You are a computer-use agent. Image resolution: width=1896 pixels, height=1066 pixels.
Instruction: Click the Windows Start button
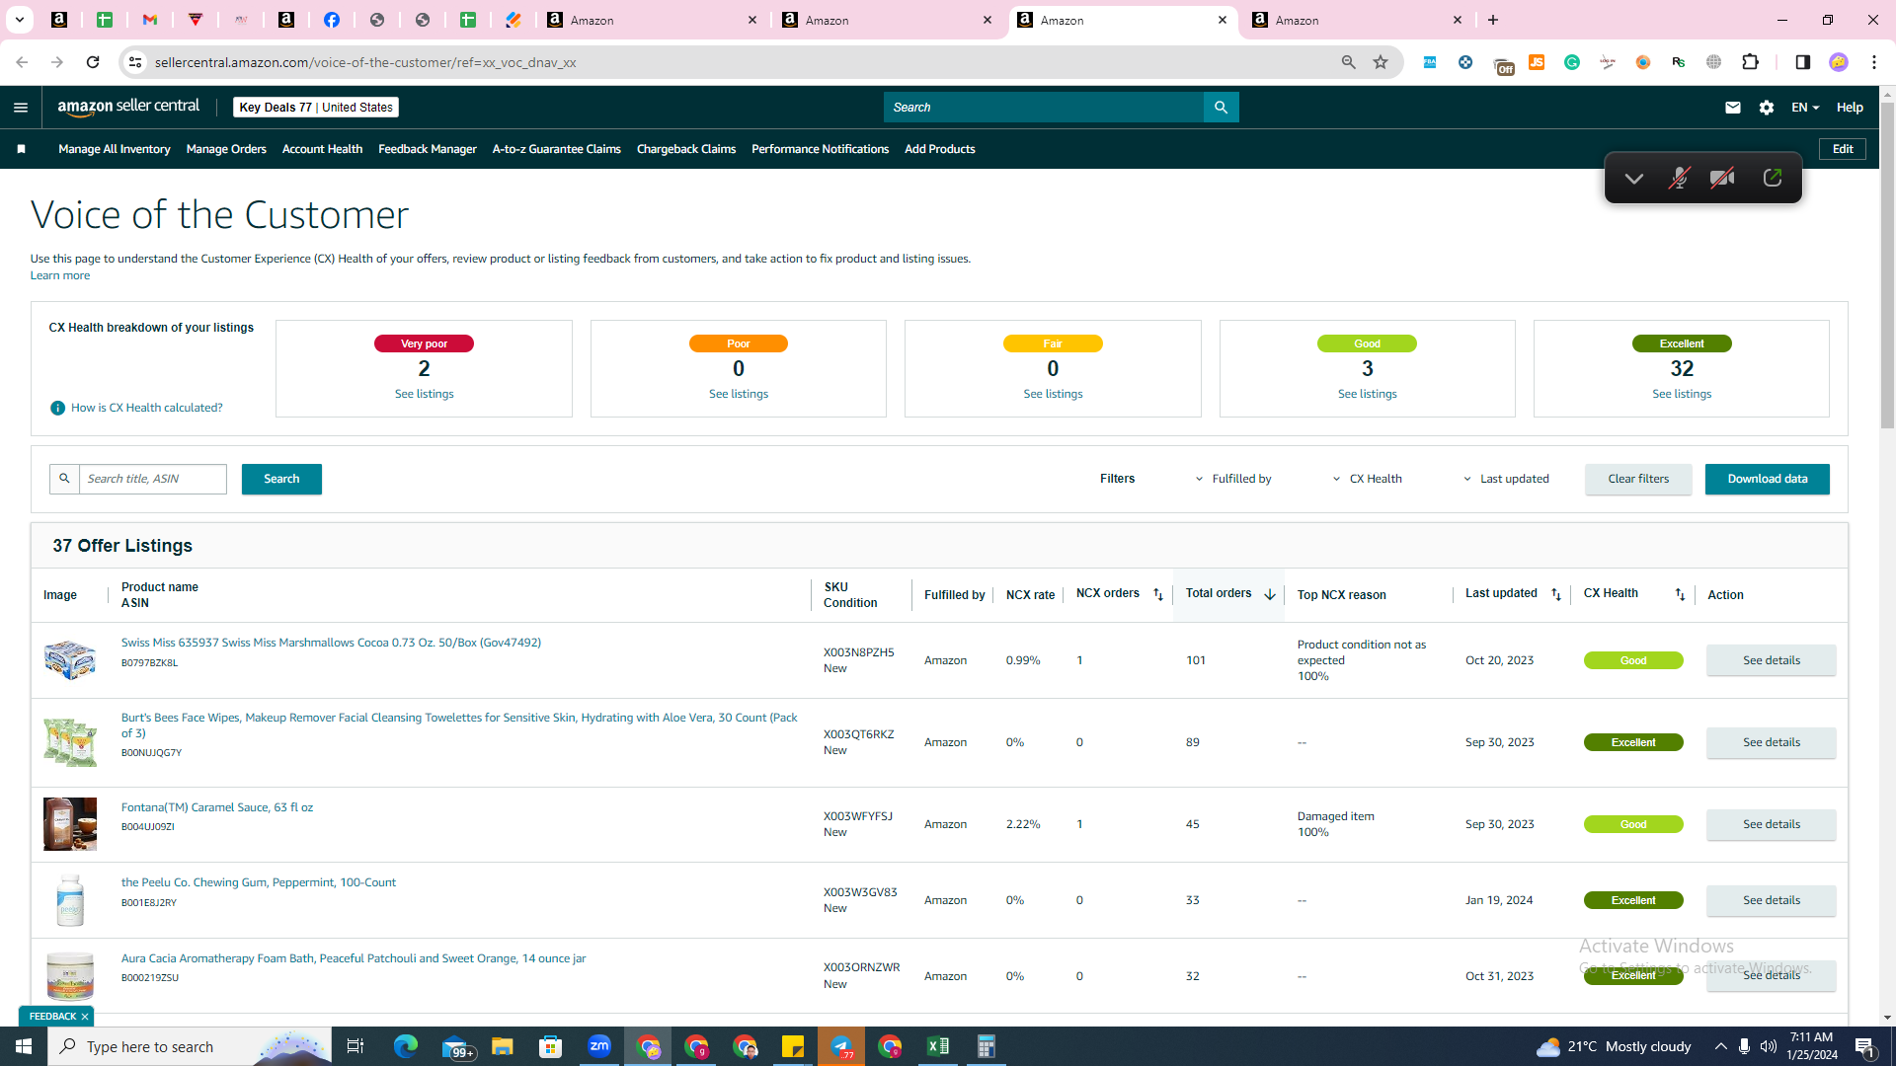tap(24, 1046)
